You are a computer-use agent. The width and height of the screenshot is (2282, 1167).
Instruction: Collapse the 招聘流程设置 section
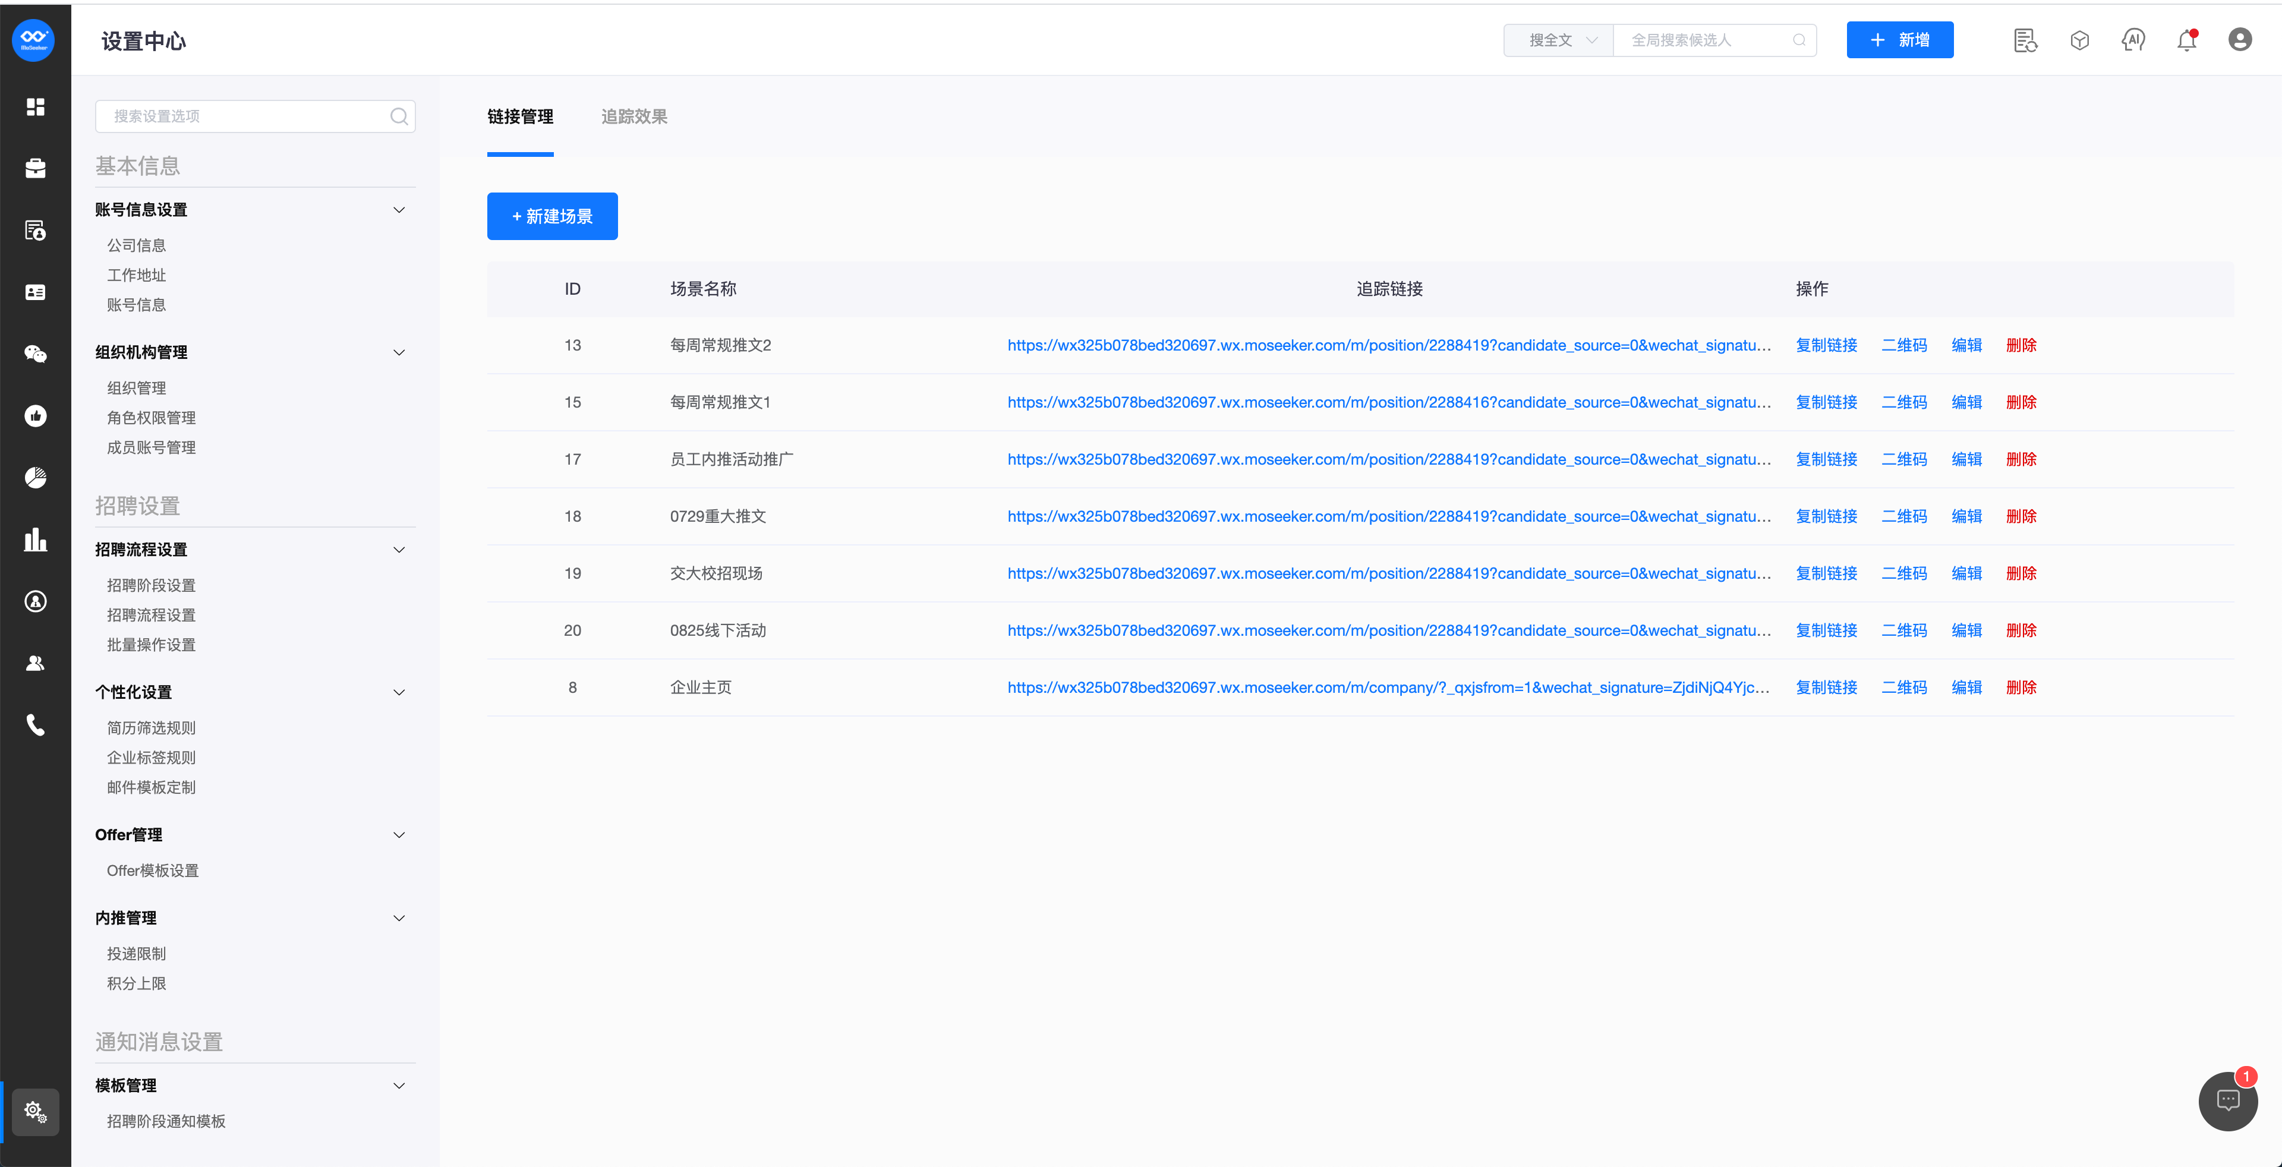pyautogui.click(x=399, y=550)
